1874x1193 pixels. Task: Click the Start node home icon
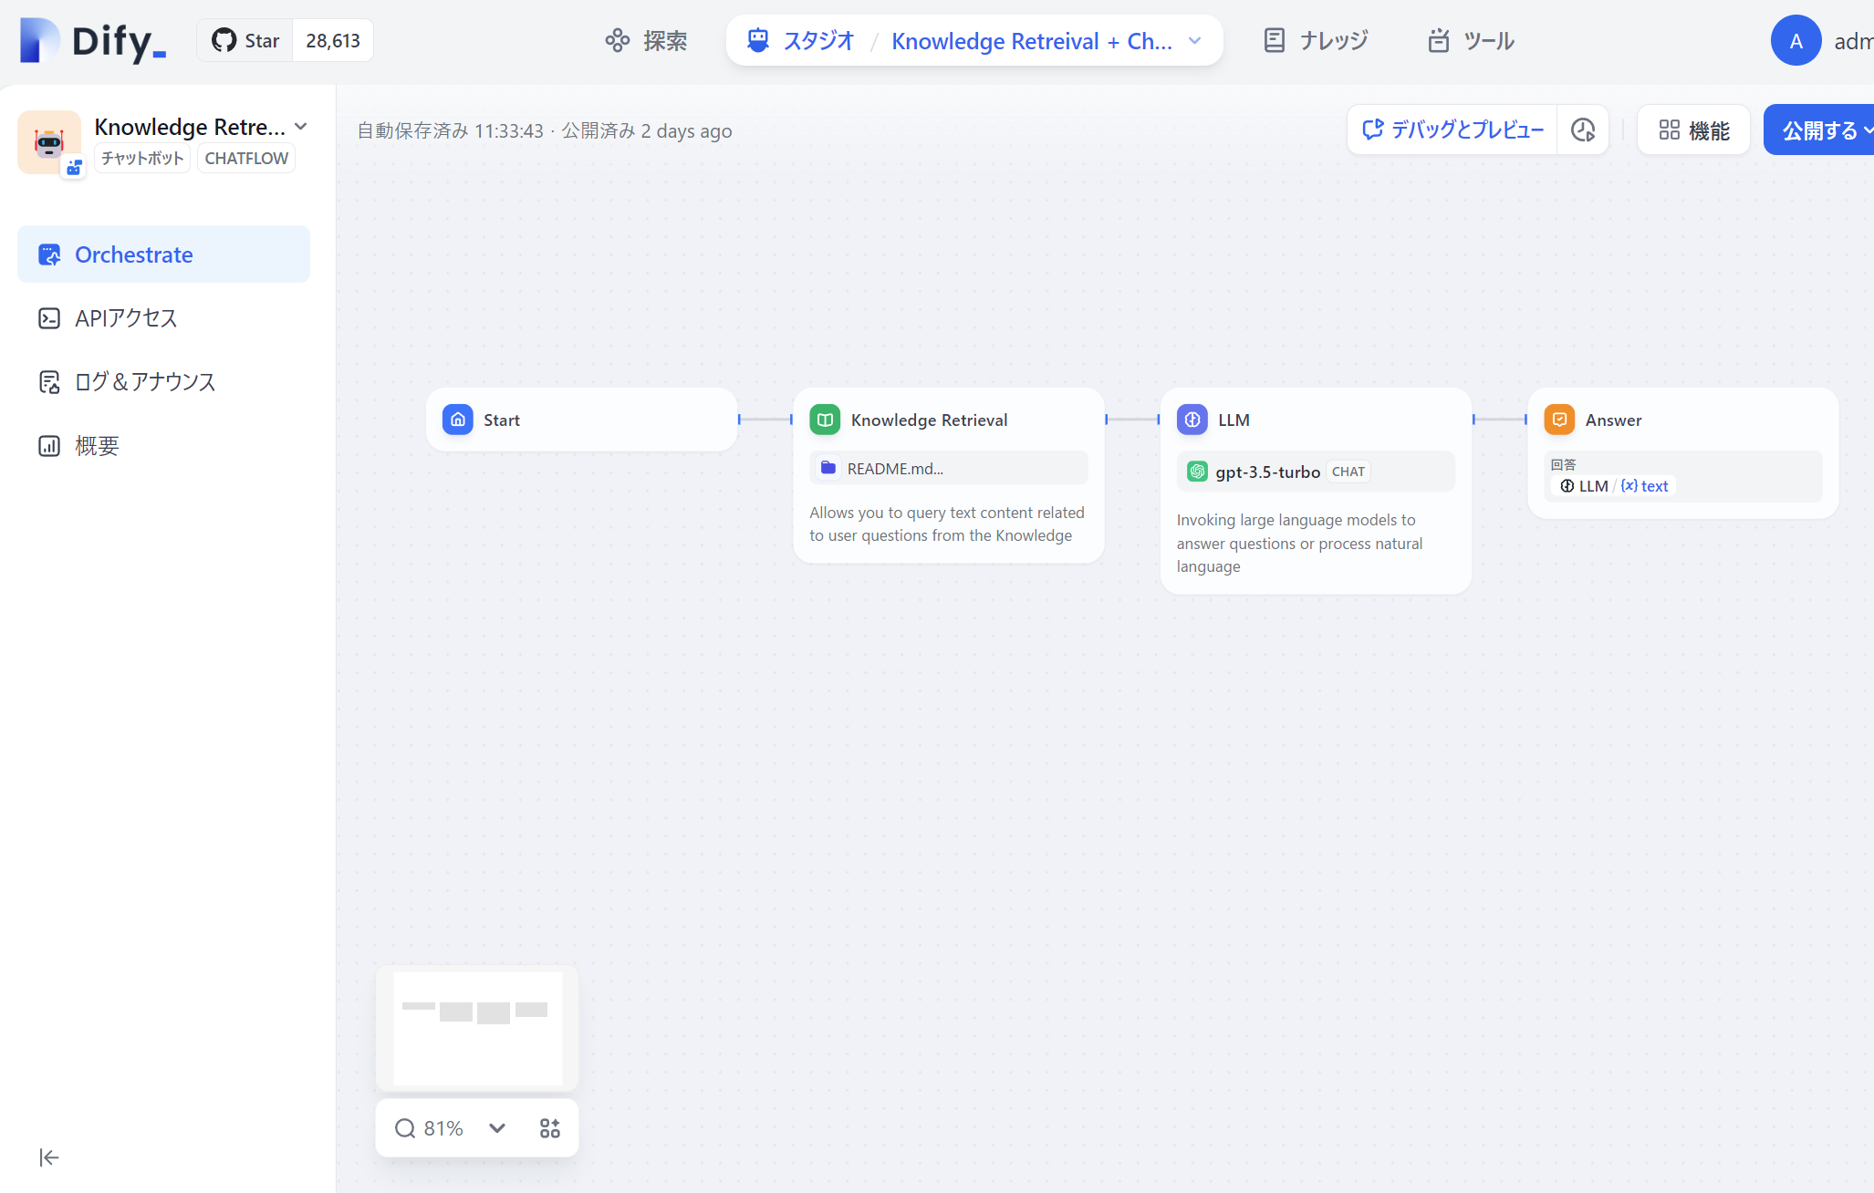tap(457, 420)
